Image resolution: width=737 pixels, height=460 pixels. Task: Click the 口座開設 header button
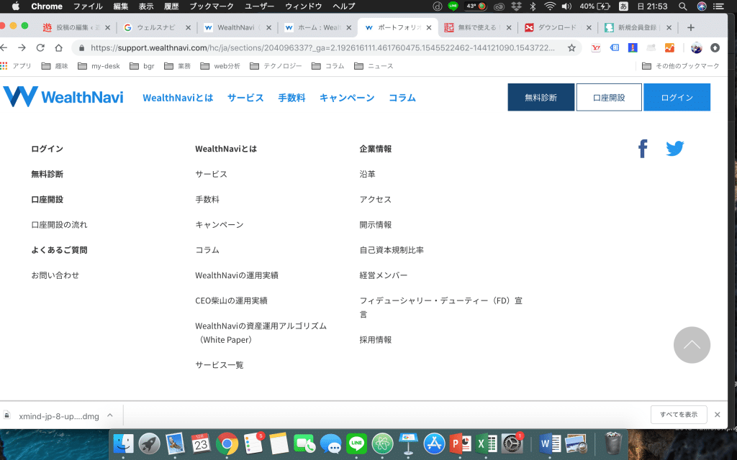coord(609,97)
